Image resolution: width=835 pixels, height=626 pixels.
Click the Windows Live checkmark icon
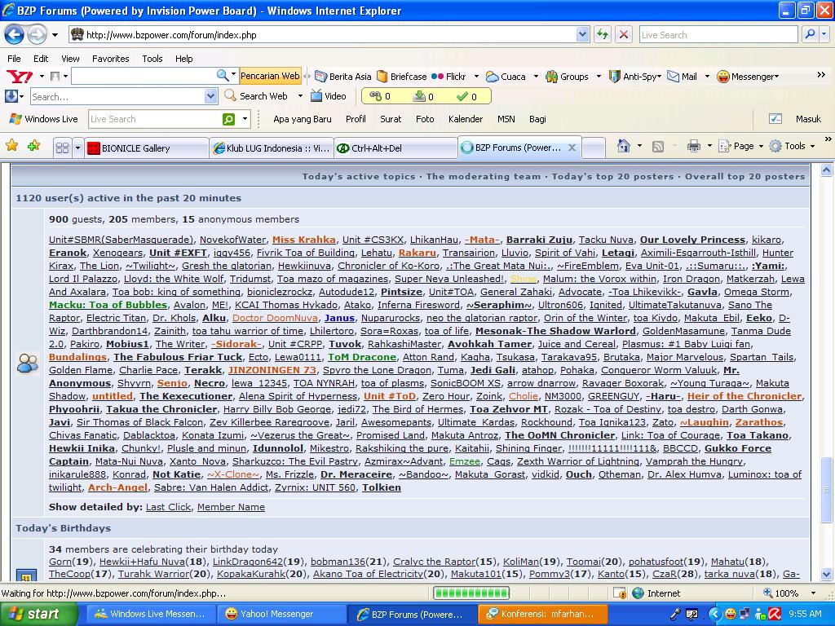[775, 119]
